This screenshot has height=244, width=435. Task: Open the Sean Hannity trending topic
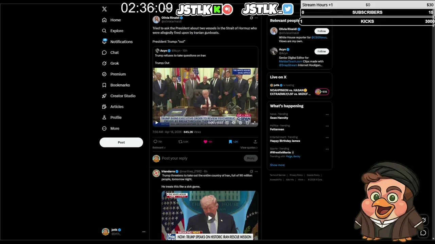pos(279,118)
